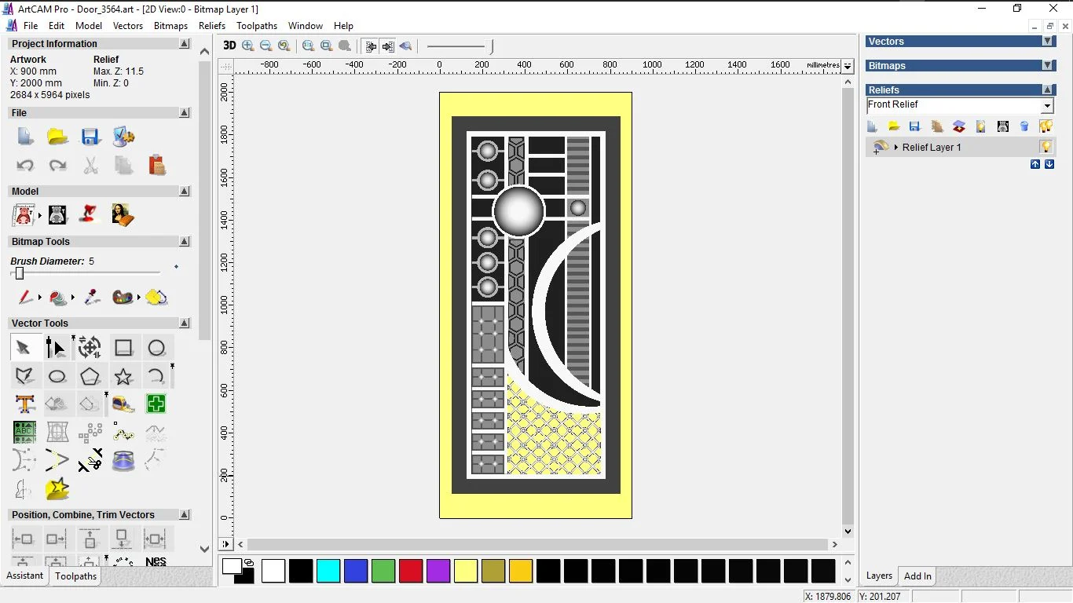The image size is (1073, 603).
Task: Choose the polygon vector tool
Action: pos(90,376)
